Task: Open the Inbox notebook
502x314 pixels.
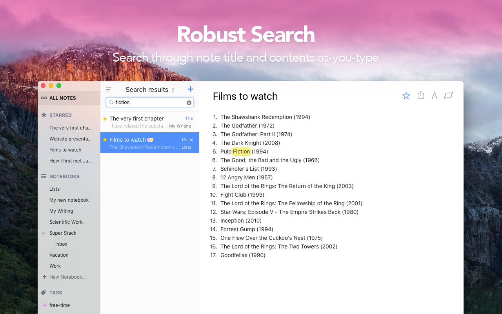Action: tap(61, 244)
